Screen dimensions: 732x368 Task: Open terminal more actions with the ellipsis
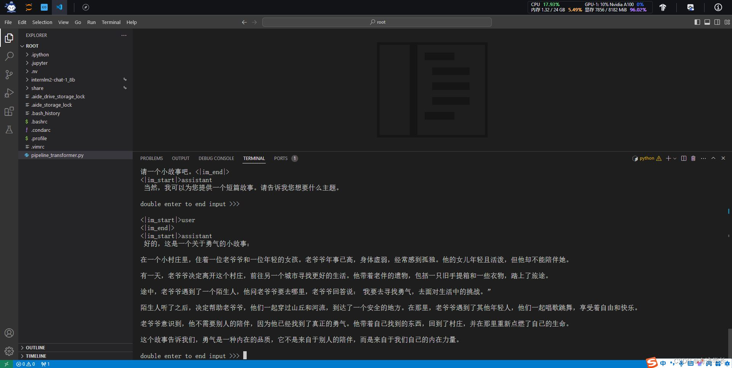pyautogui.click(x=703, y=158)
